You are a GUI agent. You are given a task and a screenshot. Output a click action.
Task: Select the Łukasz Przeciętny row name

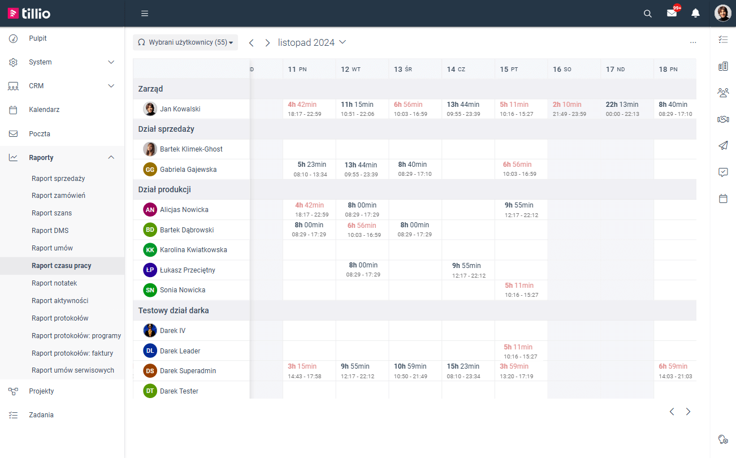[x=188, y=270]
